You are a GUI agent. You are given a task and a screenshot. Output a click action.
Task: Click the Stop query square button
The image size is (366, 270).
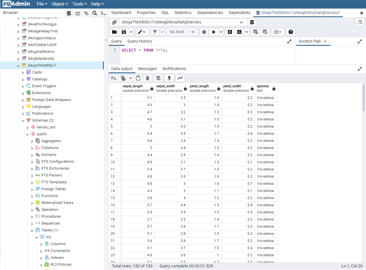[204, 32]
